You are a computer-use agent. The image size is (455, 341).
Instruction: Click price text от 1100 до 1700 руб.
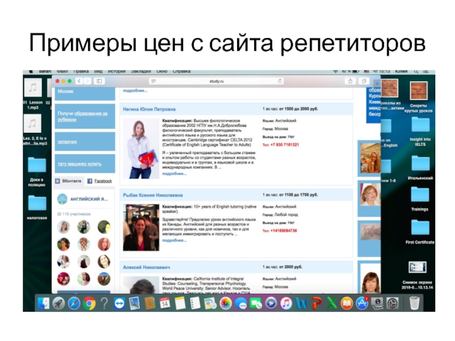298,195
